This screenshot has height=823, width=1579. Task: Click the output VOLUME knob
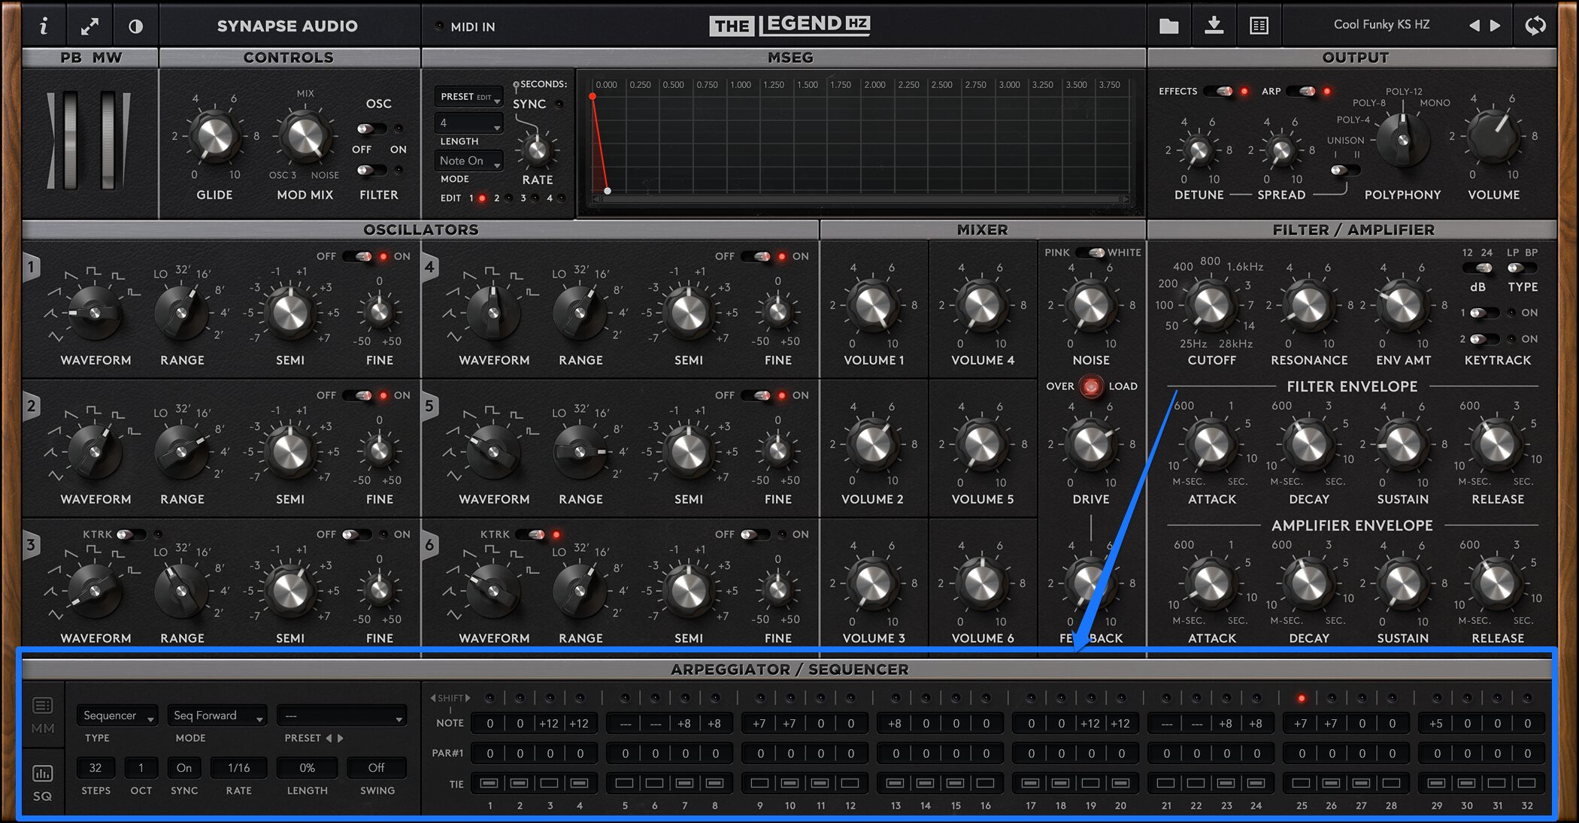pyautogui.click(x=1493, y=136)
